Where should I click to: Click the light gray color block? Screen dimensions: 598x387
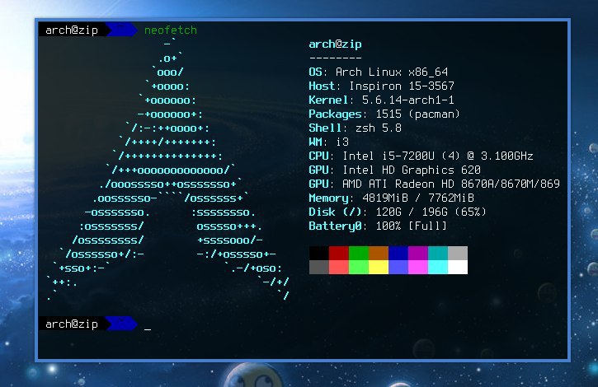point(458,254)
